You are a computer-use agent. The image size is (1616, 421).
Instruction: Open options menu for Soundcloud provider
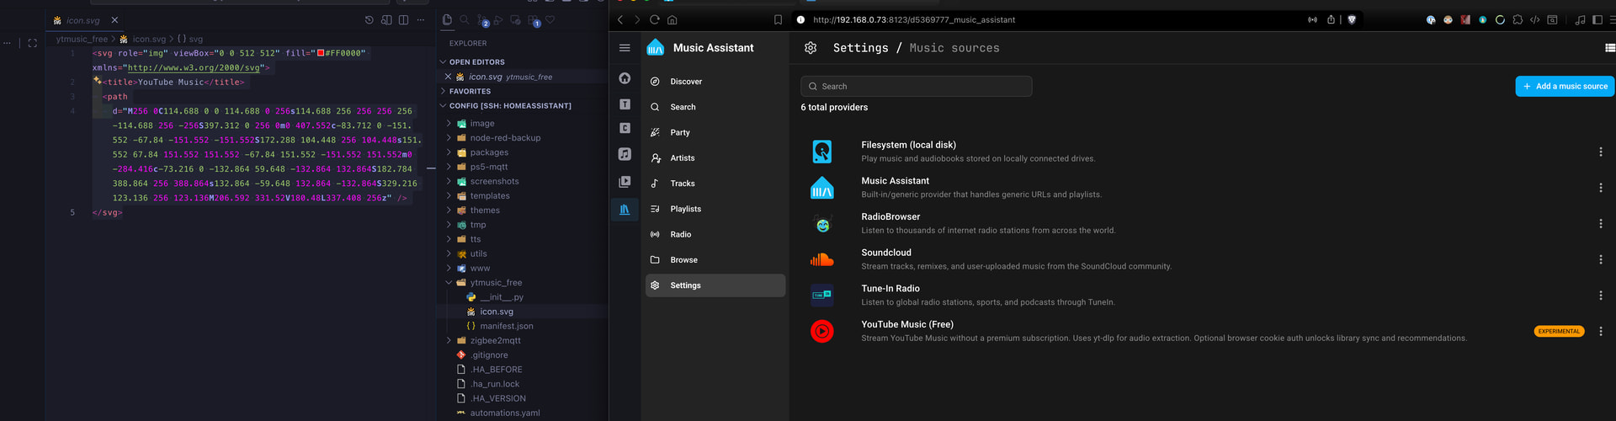[x=1600, y=259]
